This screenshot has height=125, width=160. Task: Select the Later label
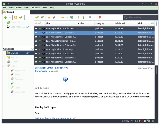tap(15, 88)
